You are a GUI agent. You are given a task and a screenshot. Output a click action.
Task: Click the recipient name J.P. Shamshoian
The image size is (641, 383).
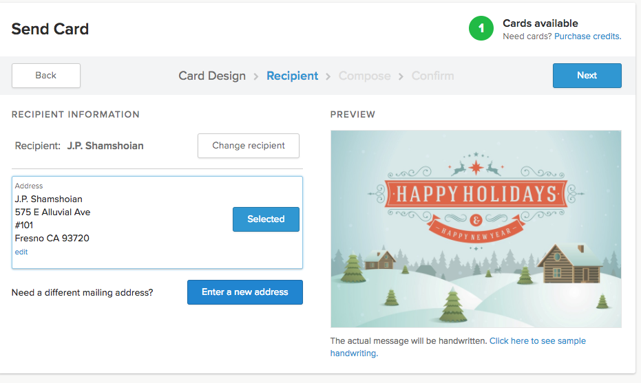click(105, 146)
